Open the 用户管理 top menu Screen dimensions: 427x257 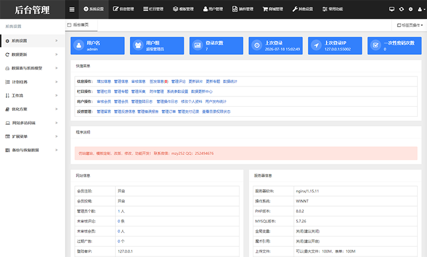(x=213, y=9)
